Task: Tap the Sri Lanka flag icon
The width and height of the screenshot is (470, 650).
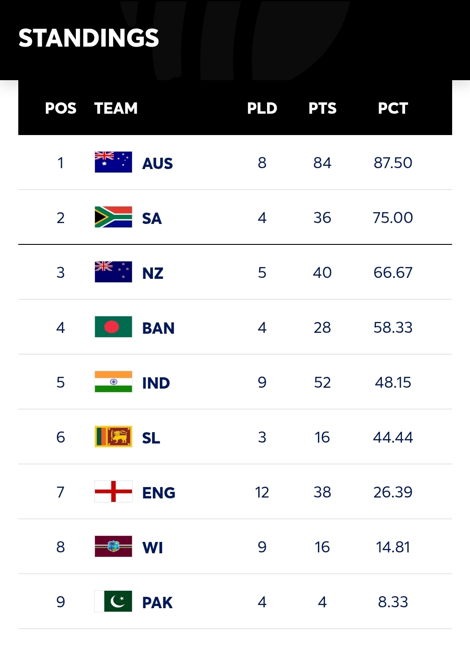Action: click(x=113, y=437)
